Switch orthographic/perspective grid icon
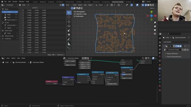 pos(155,34)
